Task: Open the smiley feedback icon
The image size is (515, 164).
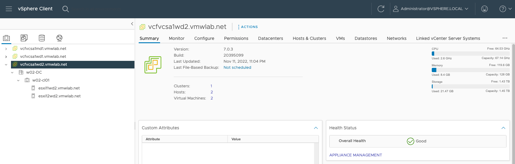Action: click(x=485, y=9)
